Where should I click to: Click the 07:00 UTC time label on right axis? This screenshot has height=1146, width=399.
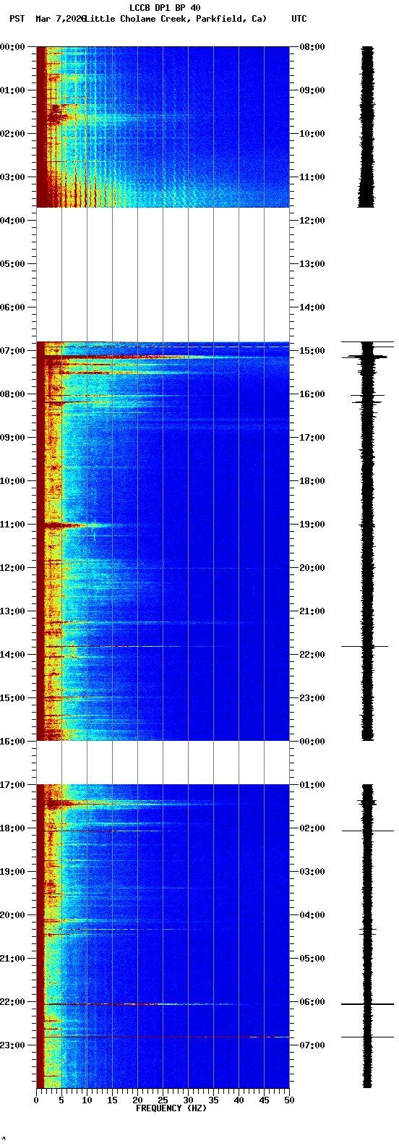click(x=313, y=1045)
